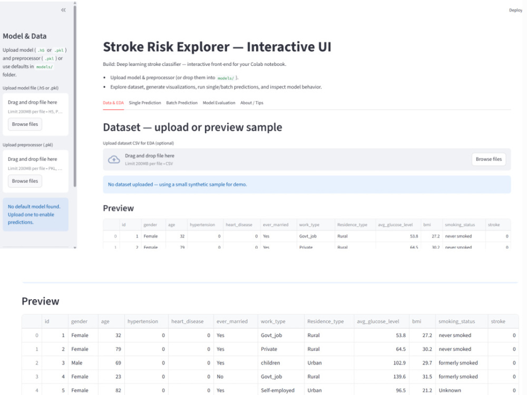The image size is (527, 395).
Task: Click the 'Model & Data' sidebar heading
Action: 25,36
